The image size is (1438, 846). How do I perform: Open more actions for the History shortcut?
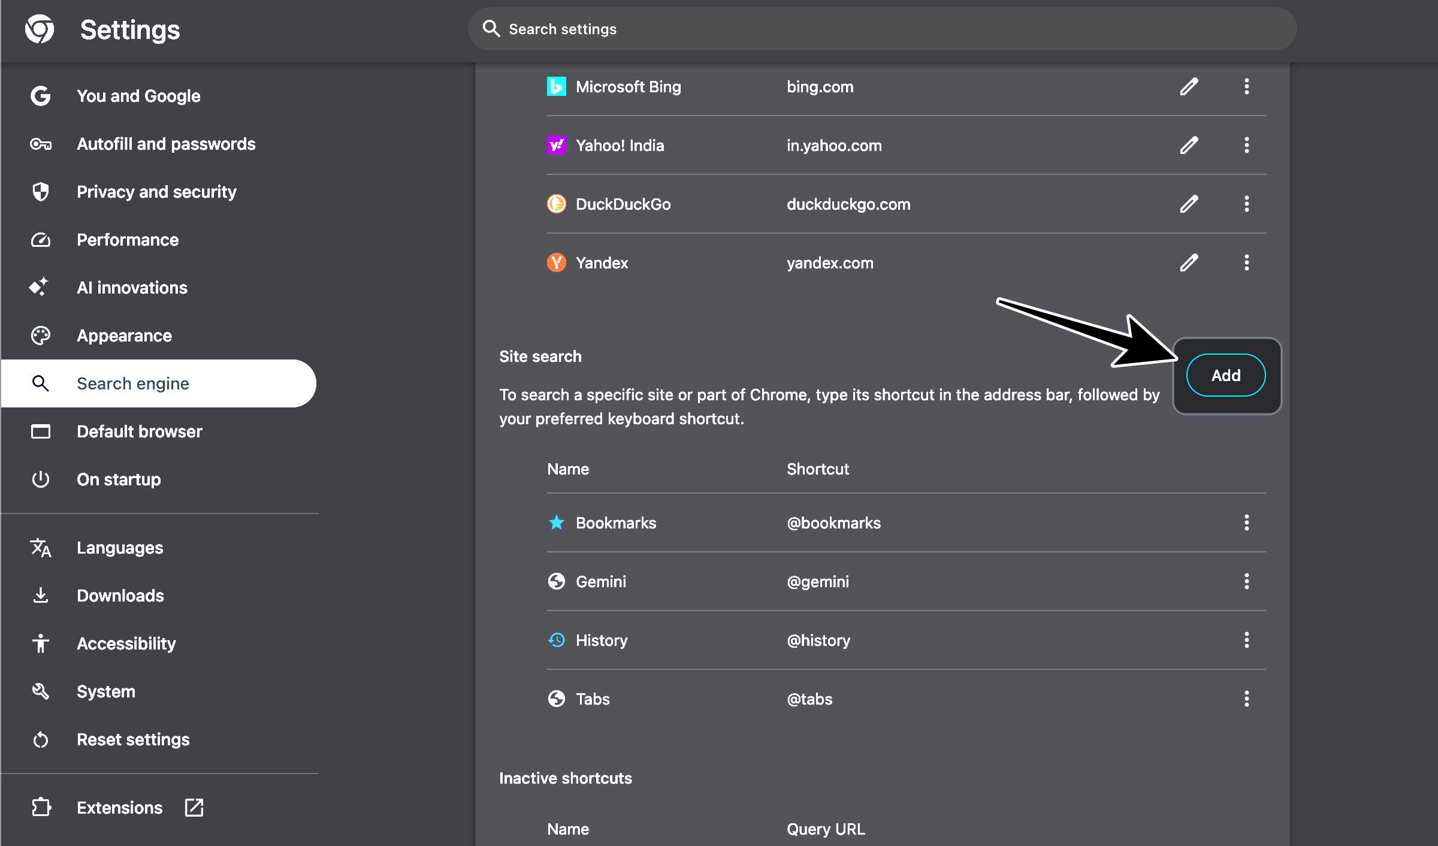(x=1247, y=640)
